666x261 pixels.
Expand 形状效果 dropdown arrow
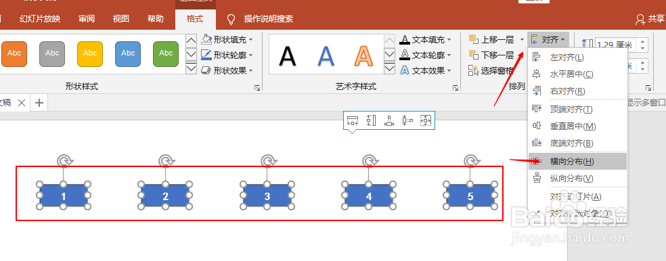(250, 70)
